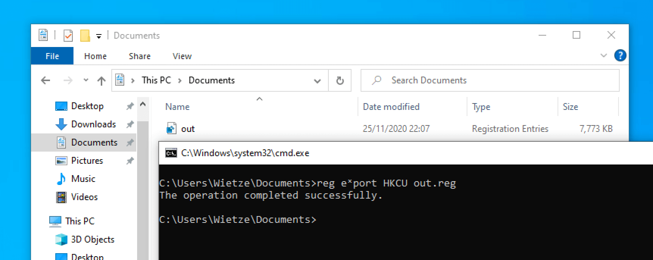The height and width of the screenshot is (260, 653).
Task: Open recent locations dropdown arrow
Action: (86, 80)
